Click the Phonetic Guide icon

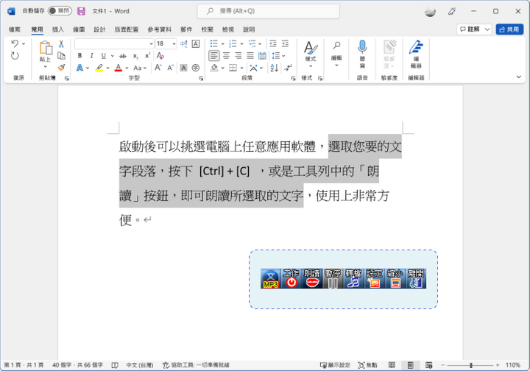tap(183, 43)
